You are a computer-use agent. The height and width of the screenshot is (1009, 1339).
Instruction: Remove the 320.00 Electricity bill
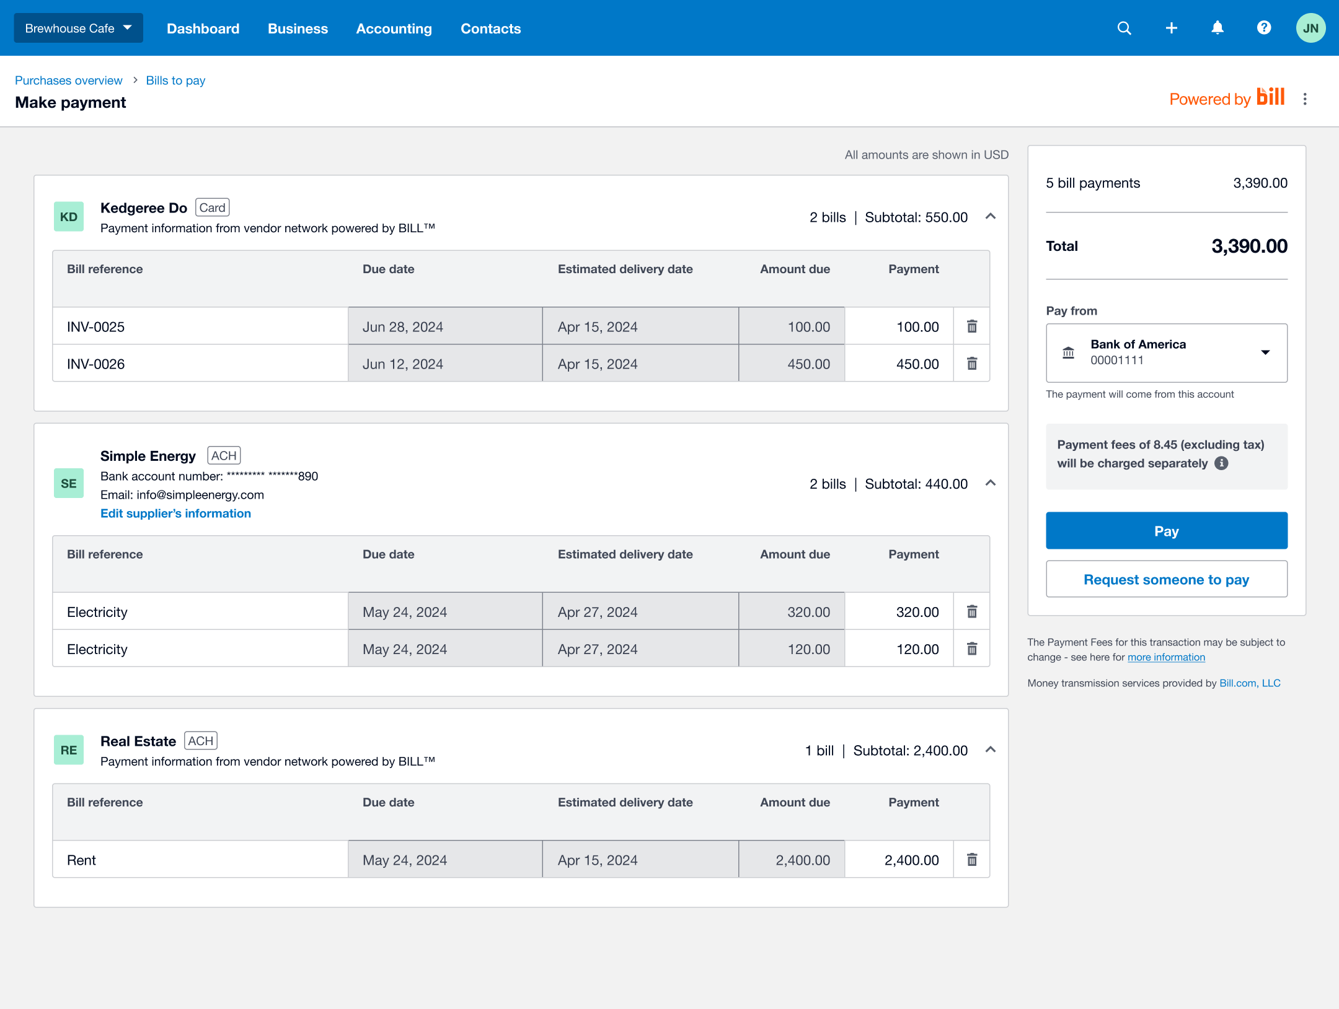coord(972,611)
